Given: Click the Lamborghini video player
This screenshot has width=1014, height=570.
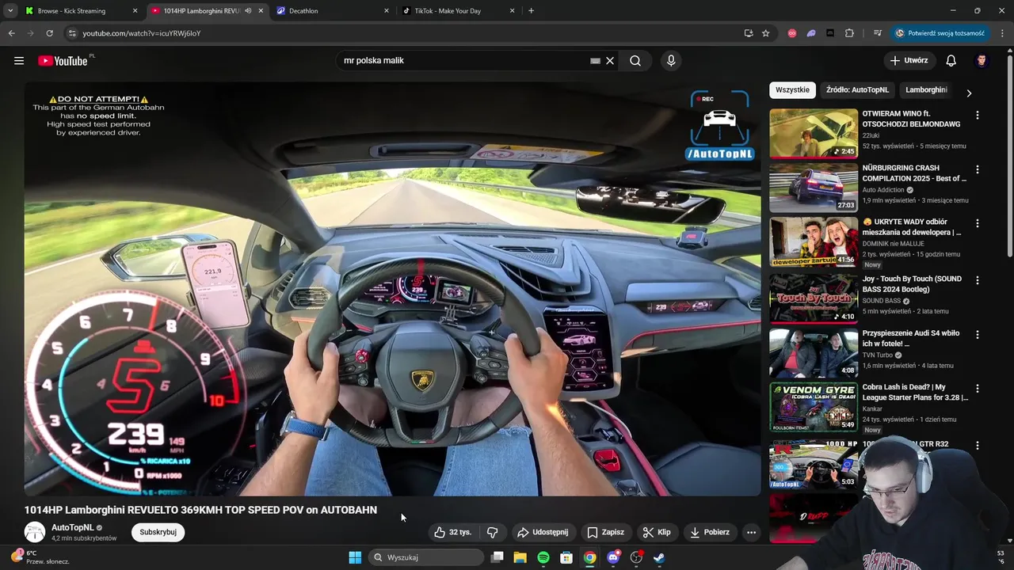Looking at the screenshot, I should point(392,289).
